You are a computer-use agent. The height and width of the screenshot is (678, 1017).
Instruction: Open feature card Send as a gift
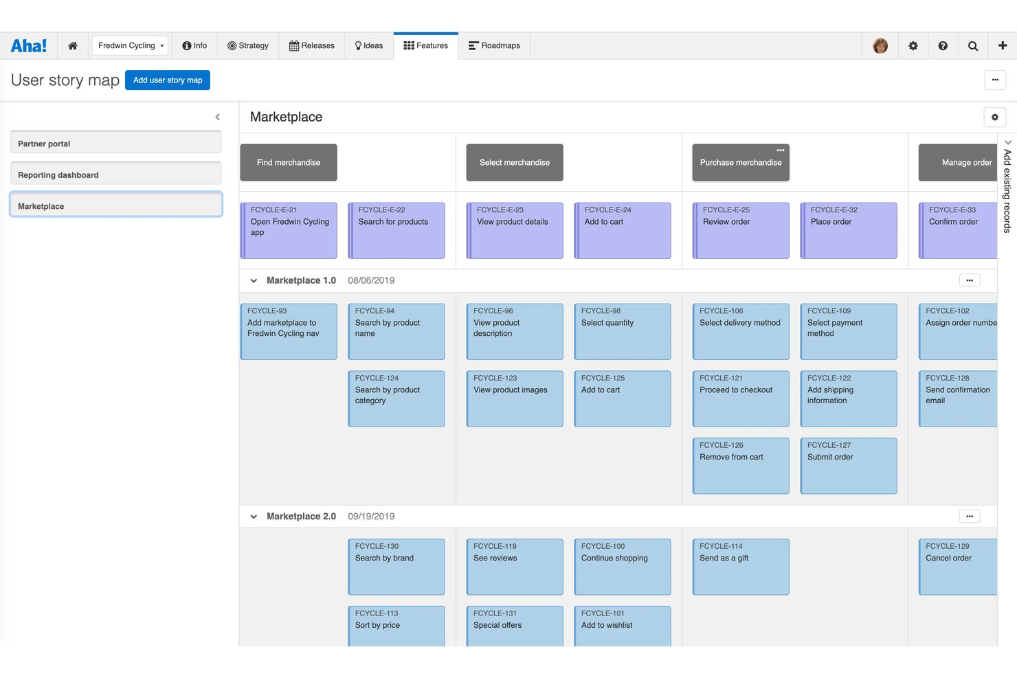(741, 567)
